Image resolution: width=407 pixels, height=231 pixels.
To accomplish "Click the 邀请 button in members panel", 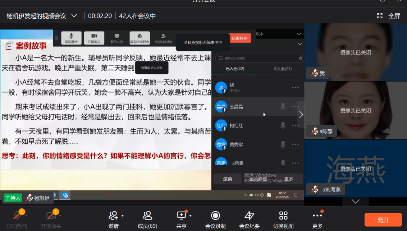I will [x=227, y=179].
